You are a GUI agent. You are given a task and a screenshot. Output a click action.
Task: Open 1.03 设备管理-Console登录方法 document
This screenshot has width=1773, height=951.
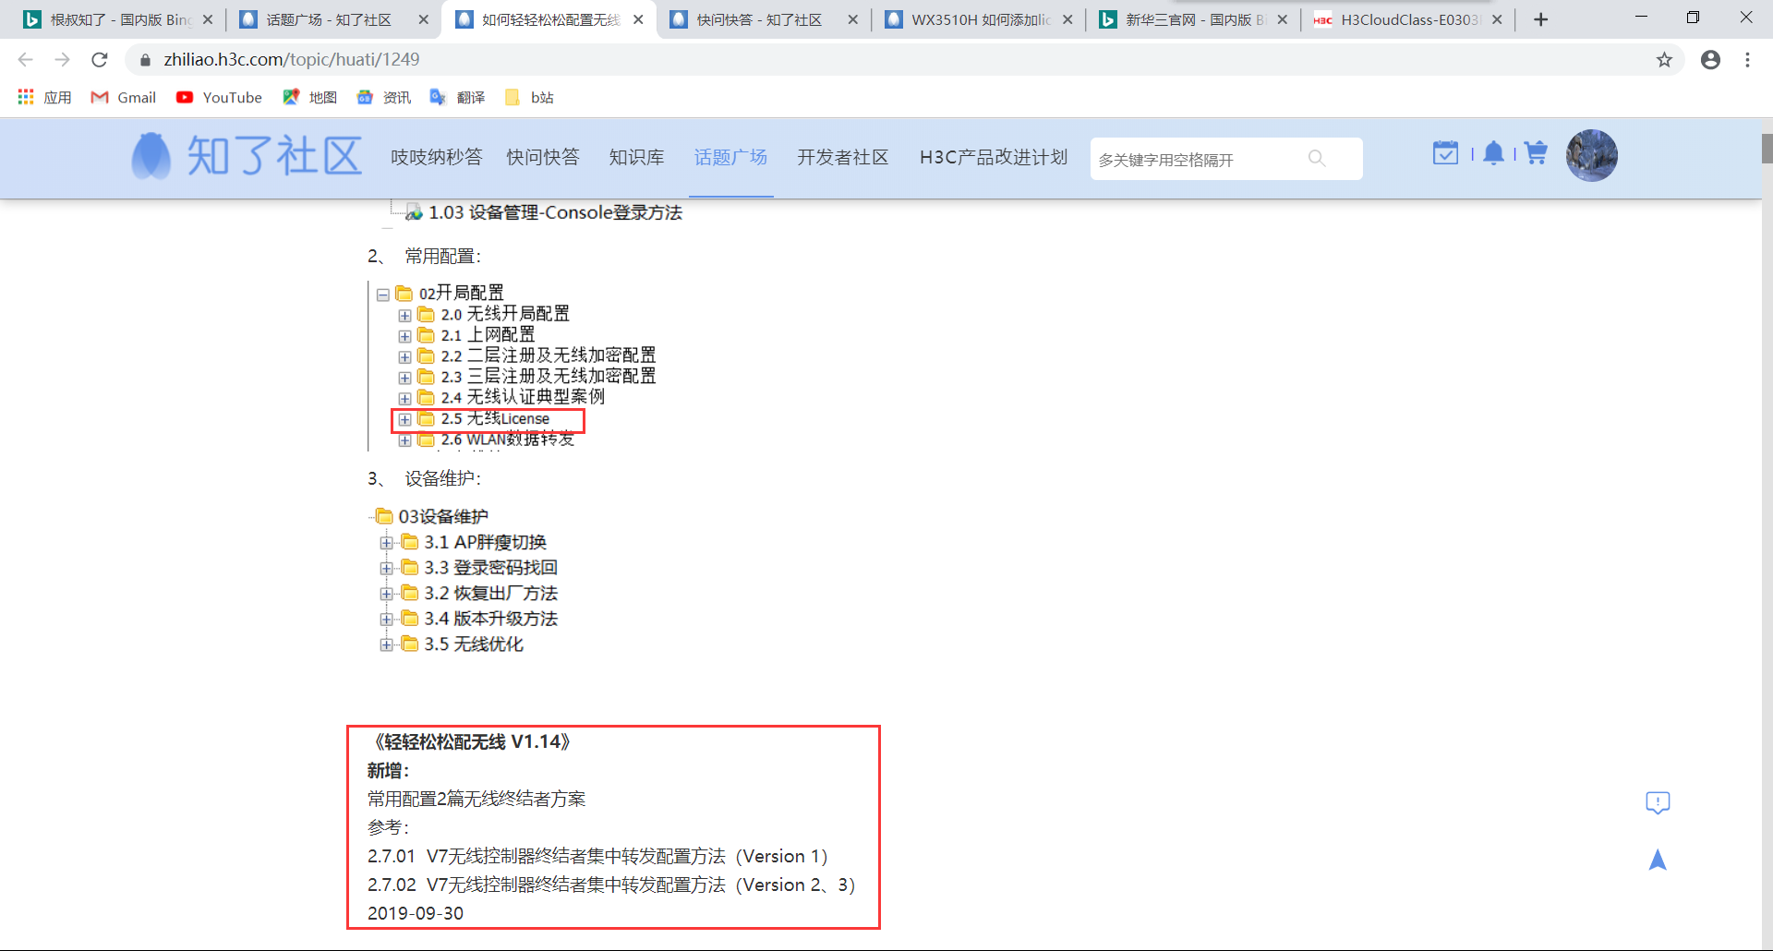pyautogui.click(x=555, y=212)
